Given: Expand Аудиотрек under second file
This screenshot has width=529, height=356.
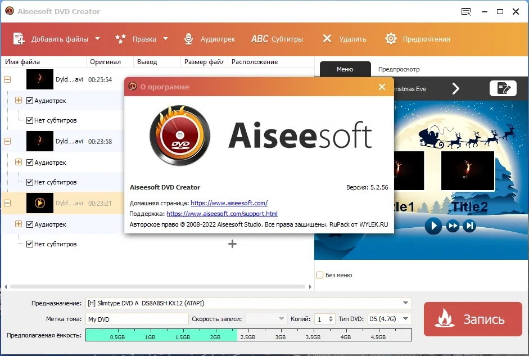Looking at the screenshot, I should (19, 162).
